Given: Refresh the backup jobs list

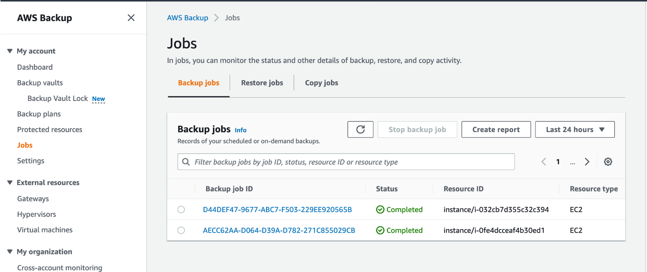Looking at the screenshot, I should [361, 129].
